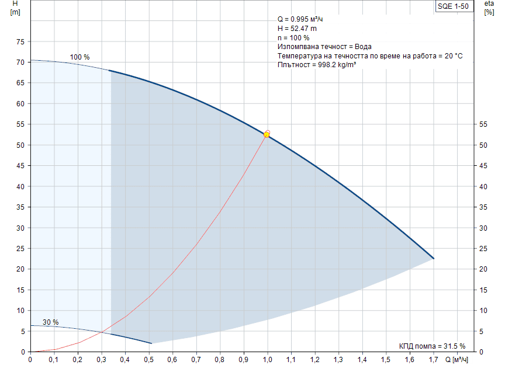505x365 pixels.
Task: Click the temperature 20 °C info line
Action: click(369, 56)
